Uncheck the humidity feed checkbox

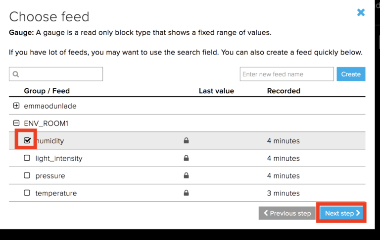[27, 141]
